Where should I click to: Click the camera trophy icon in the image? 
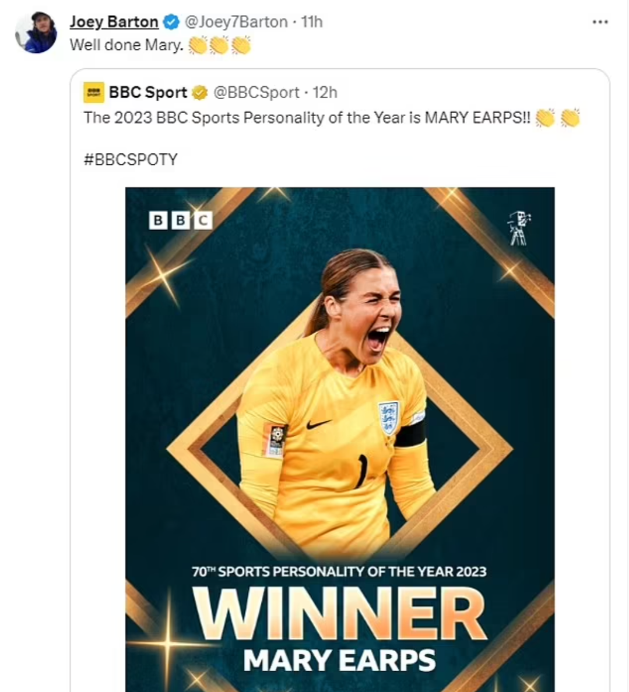pos(519,228)
